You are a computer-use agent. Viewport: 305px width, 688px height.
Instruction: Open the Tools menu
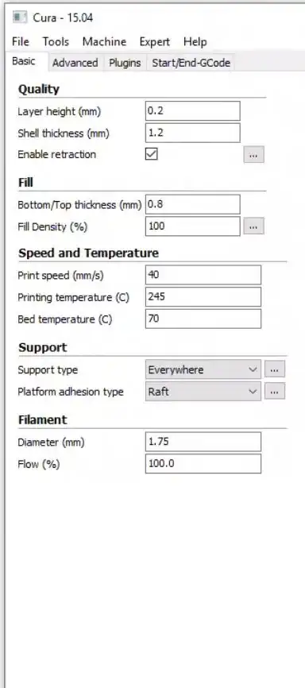click(x=56, y=41)
